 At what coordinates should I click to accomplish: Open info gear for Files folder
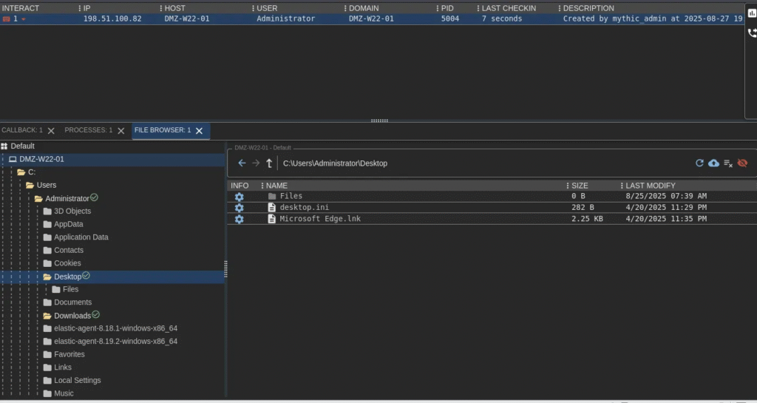[x=239, y=197]
